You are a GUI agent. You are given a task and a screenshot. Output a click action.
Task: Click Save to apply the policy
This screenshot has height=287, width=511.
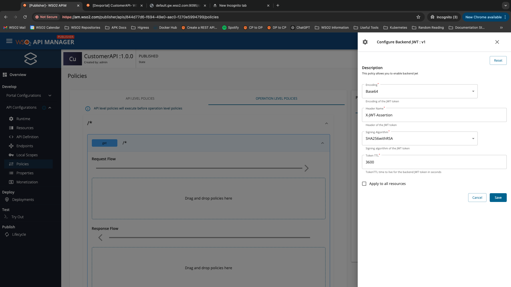click(498, 197)
